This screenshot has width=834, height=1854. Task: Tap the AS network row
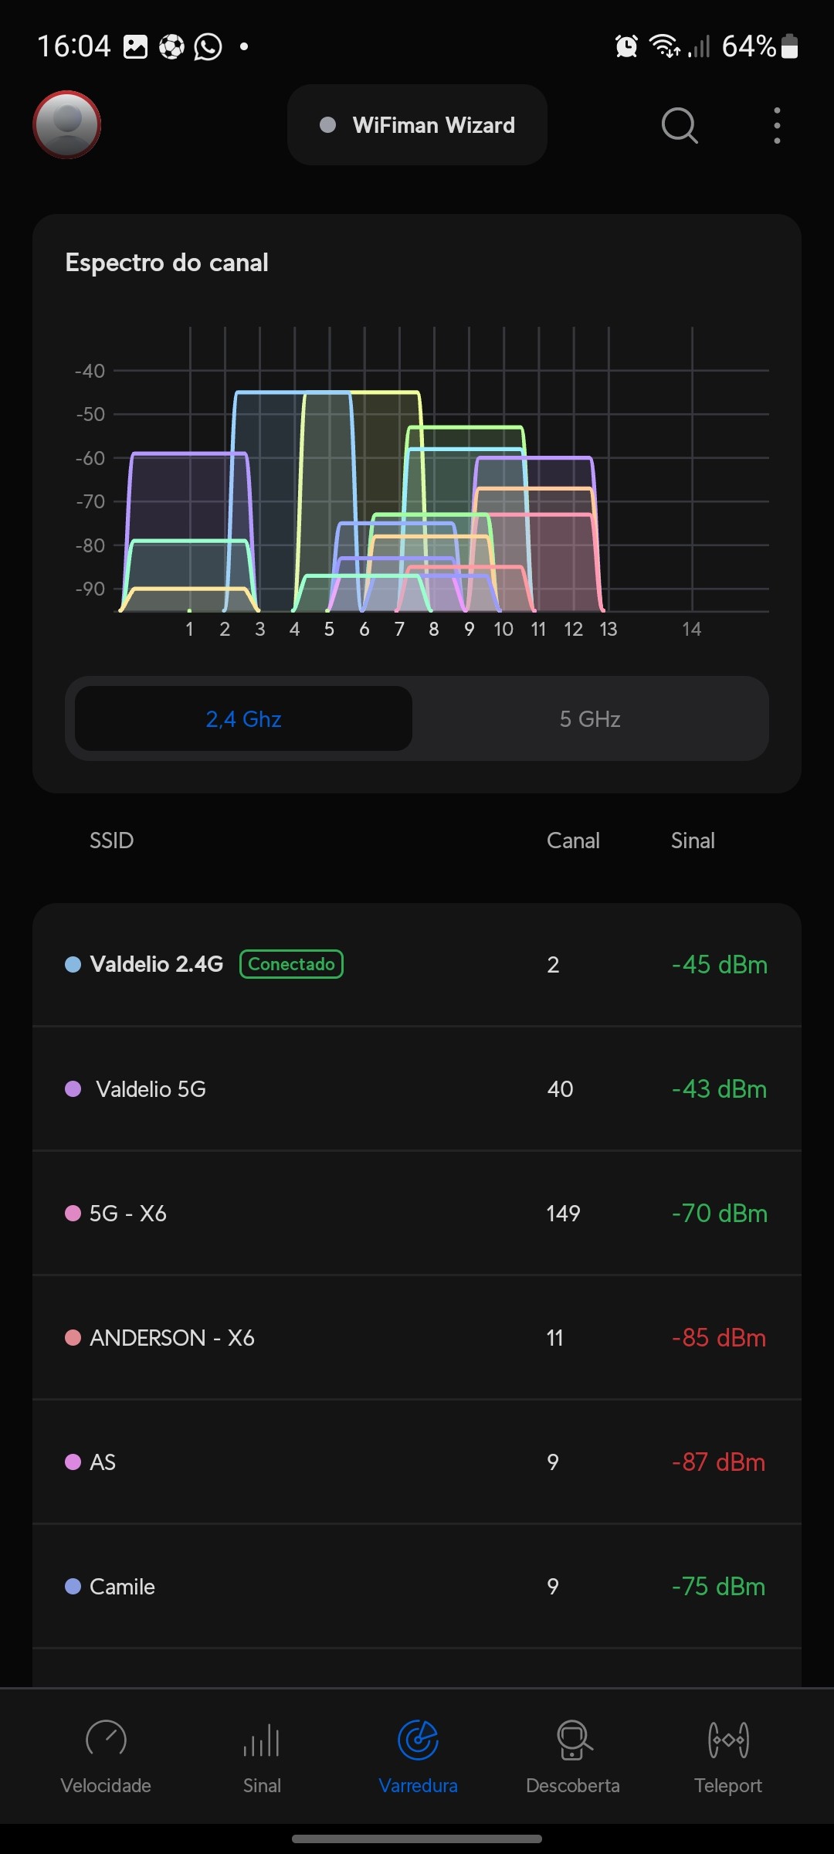pyautogui.click(x=417, y=1462)
